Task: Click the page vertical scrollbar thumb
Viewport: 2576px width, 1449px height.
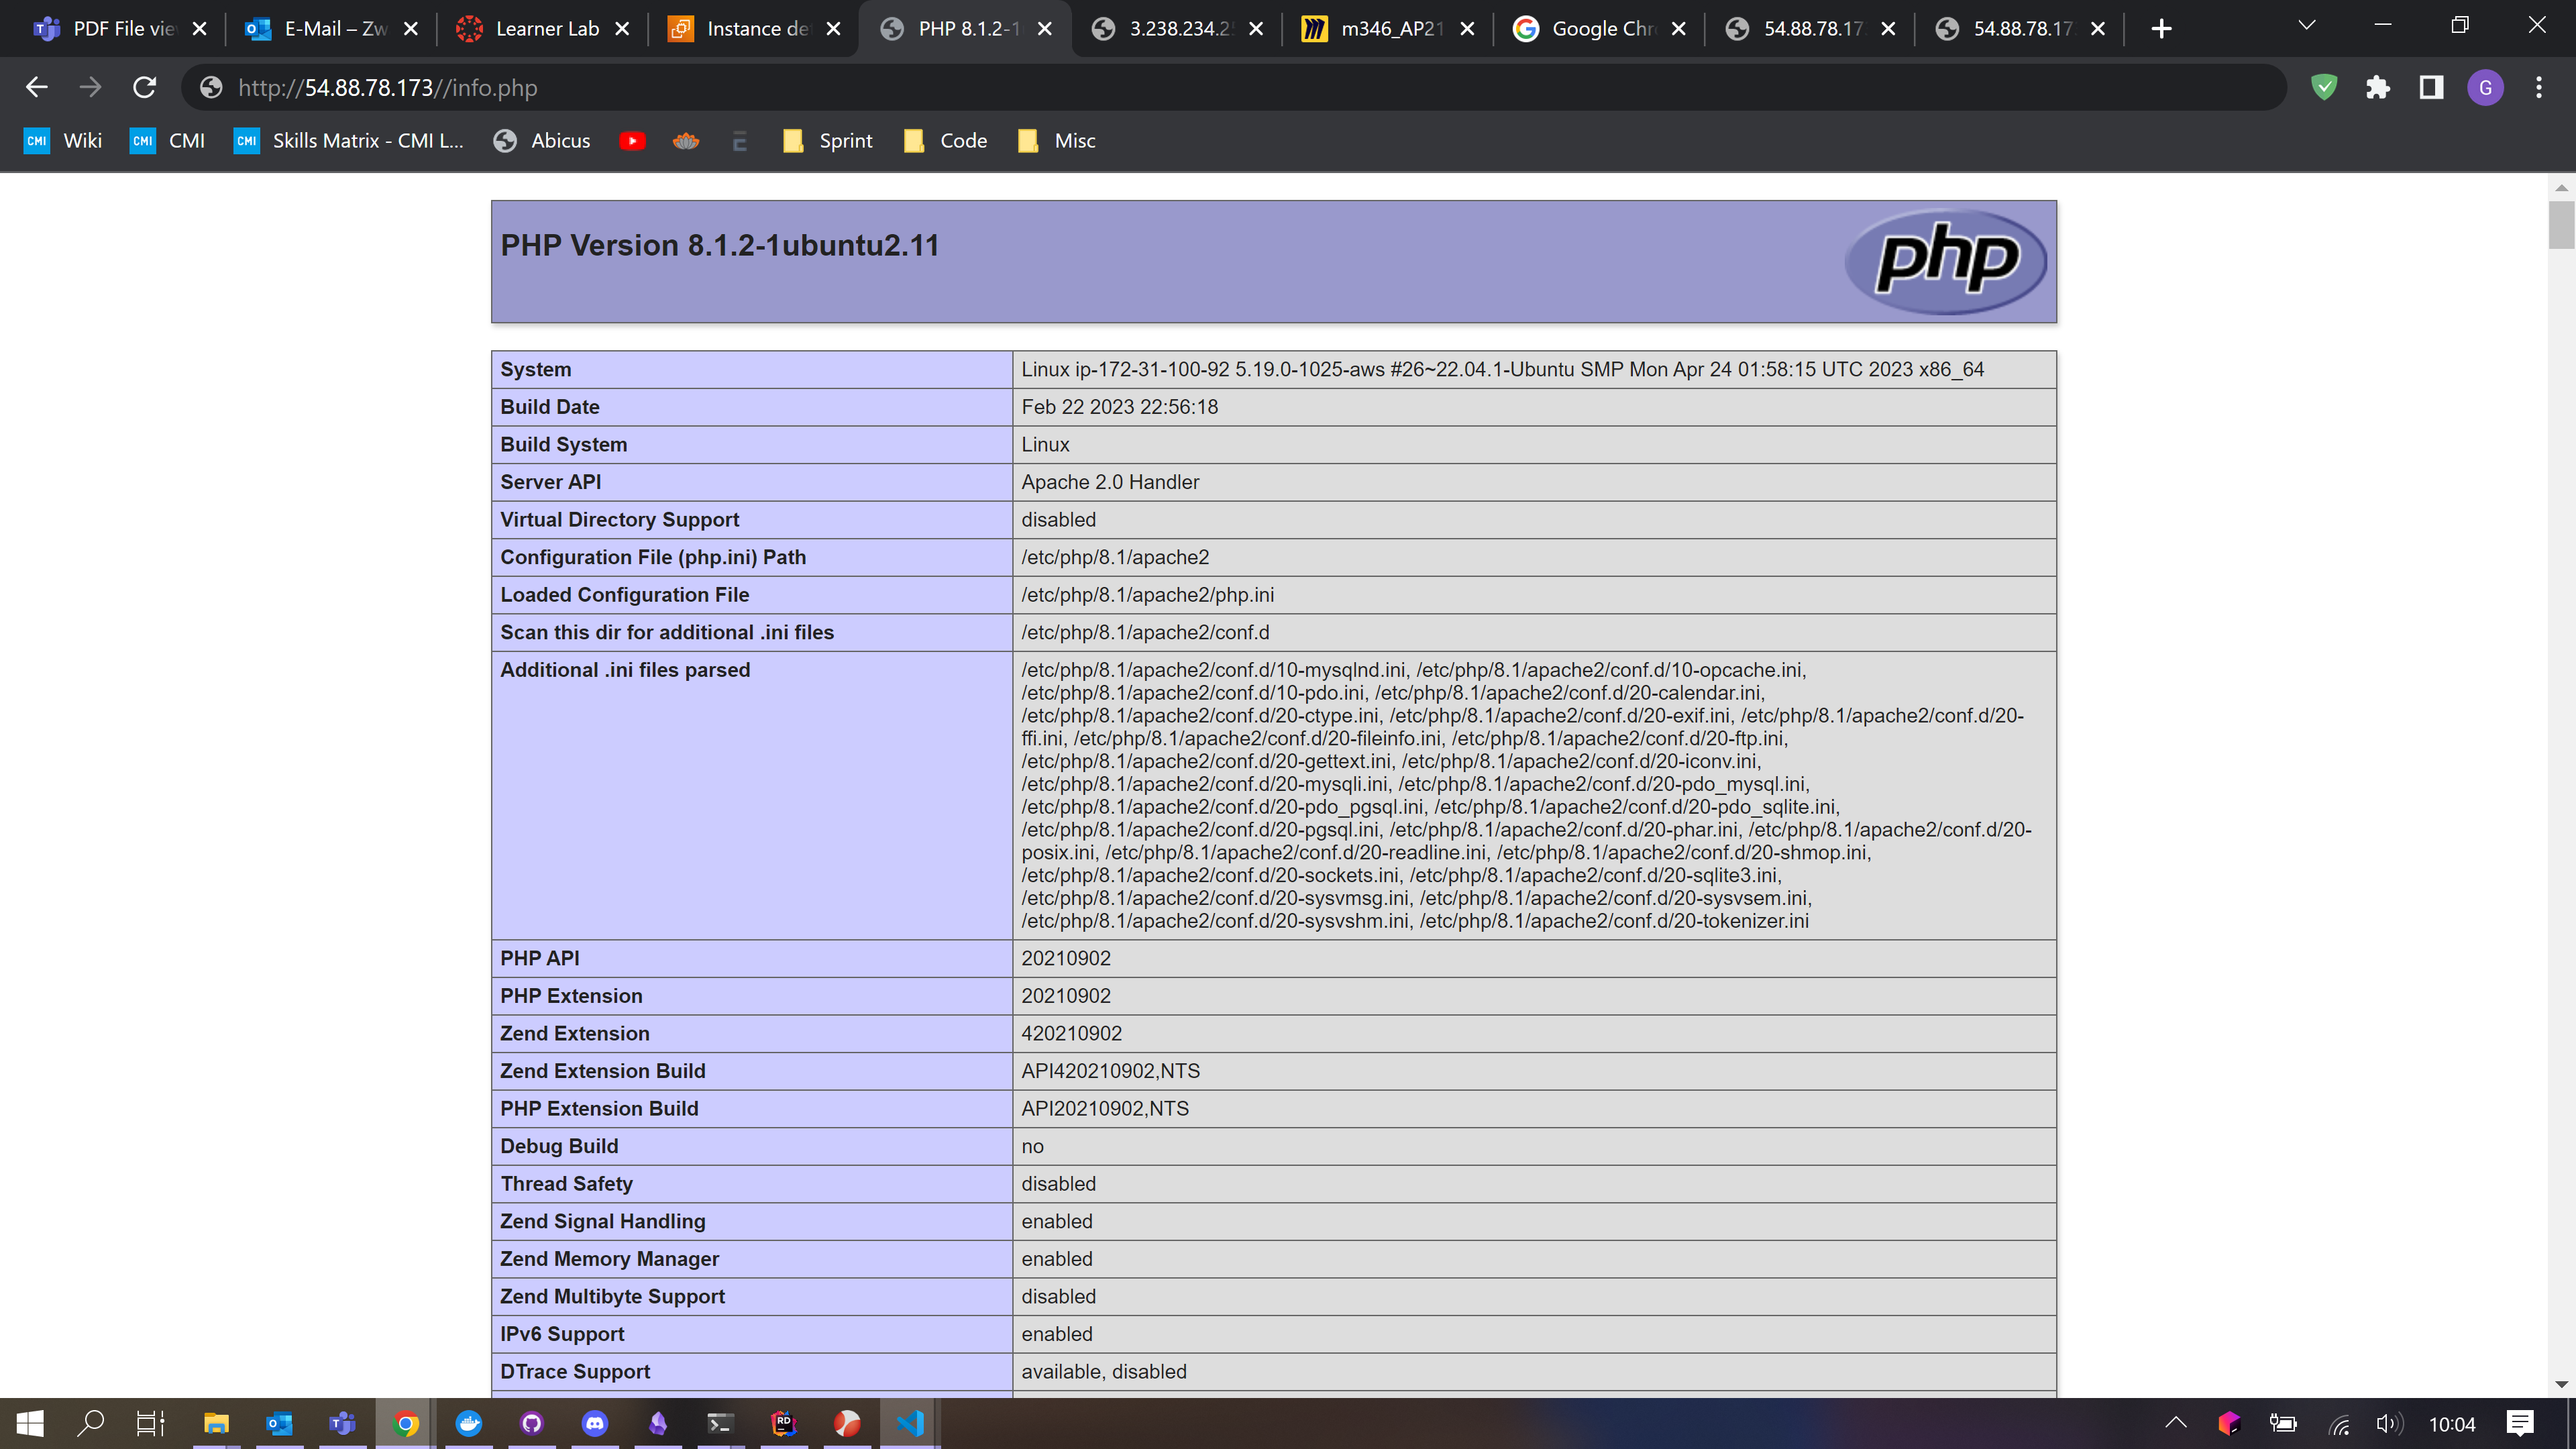Action: pyautogui.click(x=2560, y=224)
